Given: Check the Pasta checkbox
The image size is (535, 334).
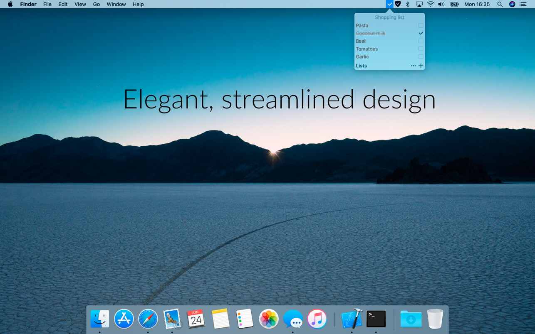Looking at the screenshot, I should [x=421, y=25].
